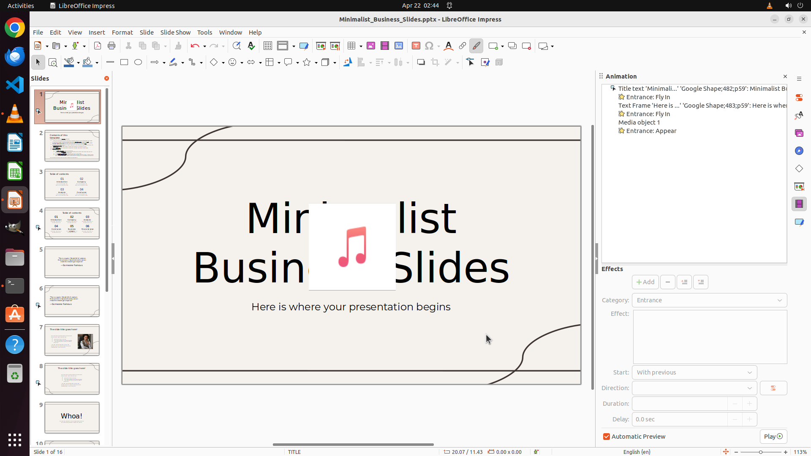Viewport: 811px width, 456px height.
Task: Select the Rectangle shape tool
Action: tap(124, 62)
